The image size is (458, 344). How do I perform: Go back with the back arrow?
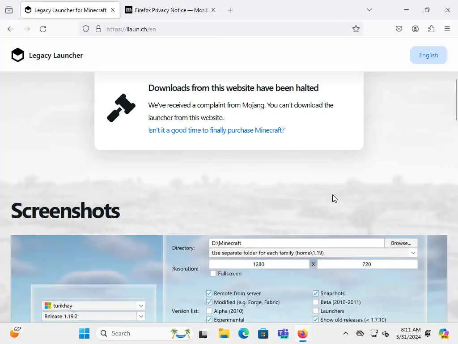(11, 29)
